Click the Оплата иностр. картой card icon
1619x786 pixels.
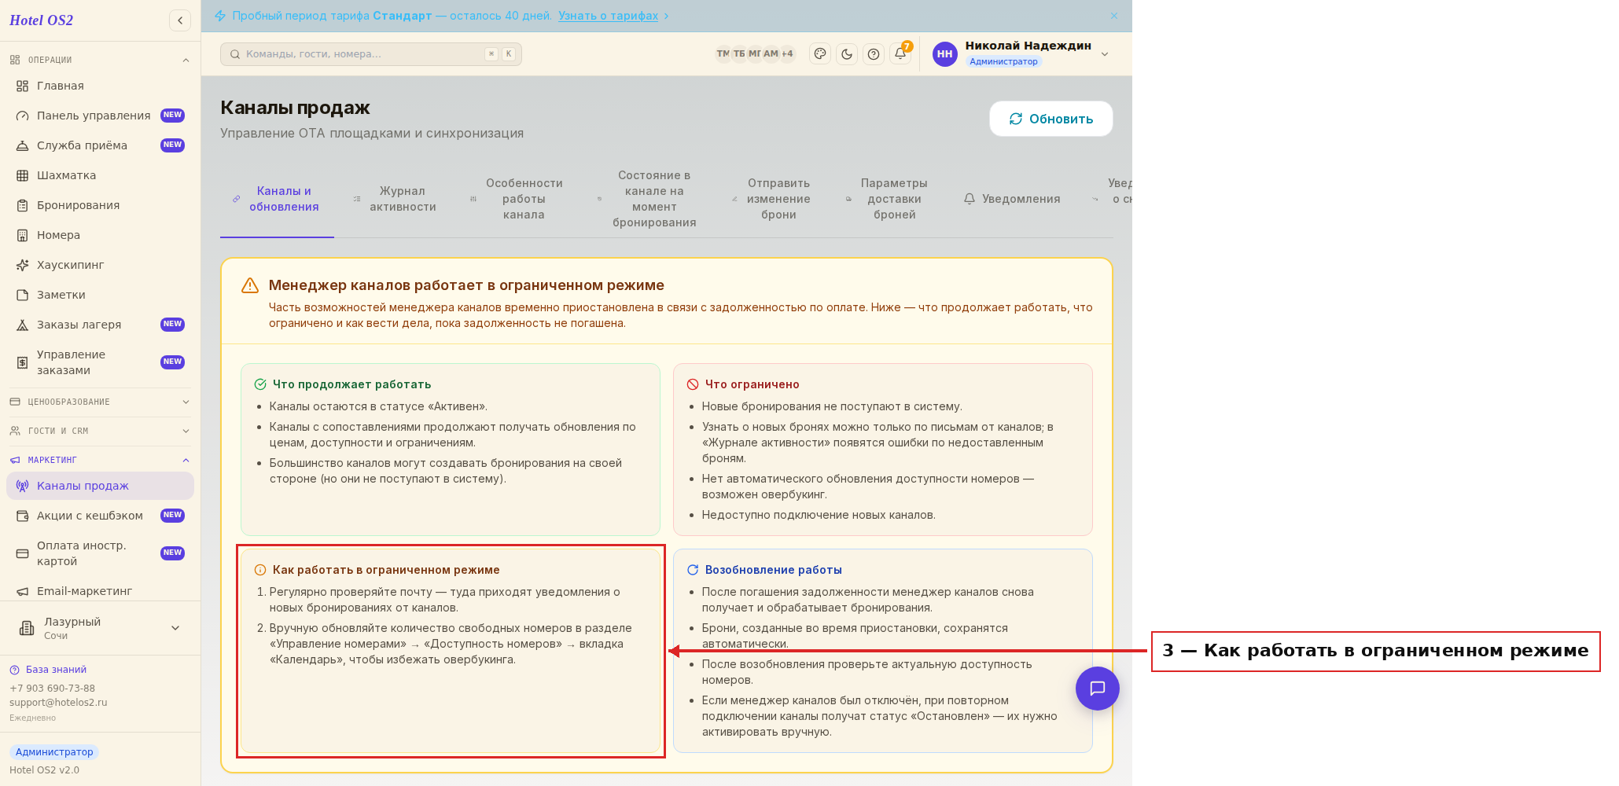point(23,553)
